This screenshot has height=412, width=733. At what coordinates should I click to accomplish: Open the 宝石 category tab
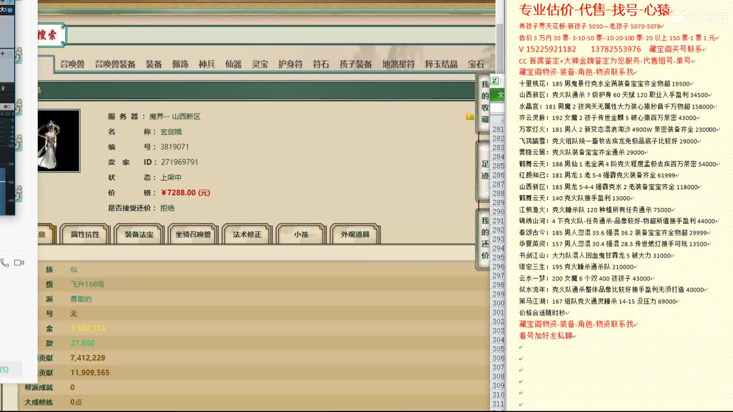(476, 64)
